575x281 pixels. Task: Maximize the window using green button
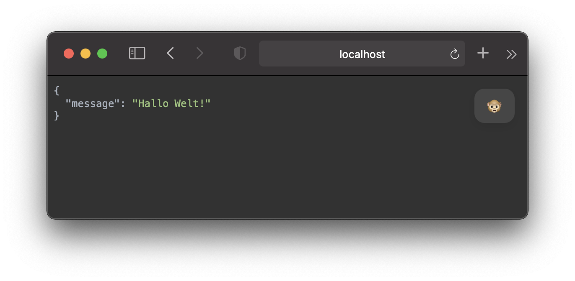click(x=102, y=54)
